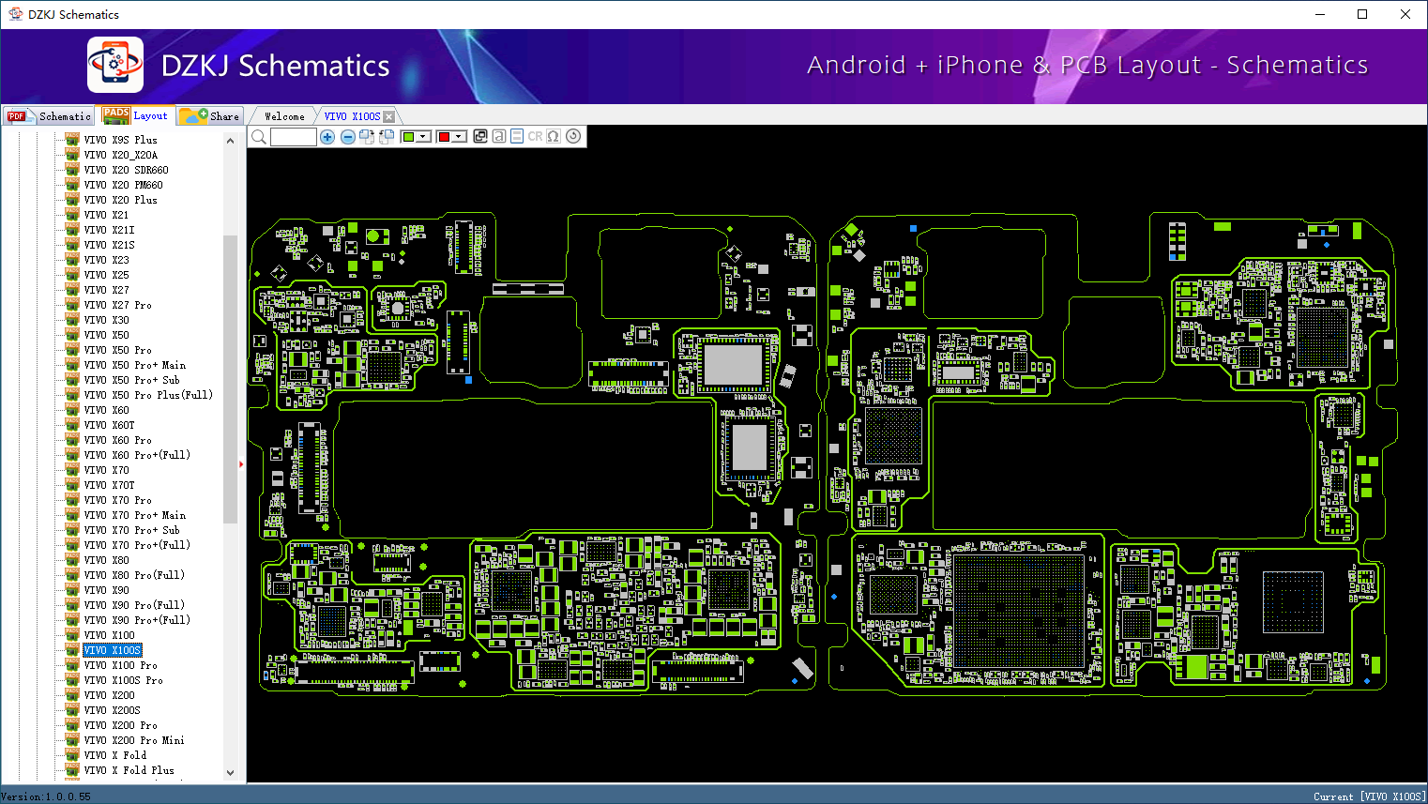Screen dimensions: 1428x804
Task: Click the green color swatch
Action: click(408, 137)
